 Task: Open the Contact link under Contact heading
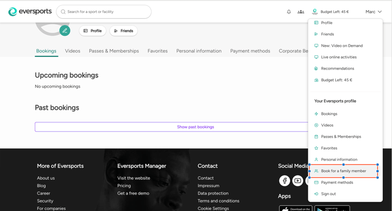206,178
